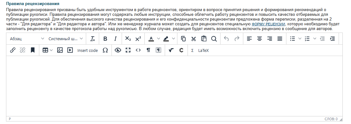351x124 pixels.
Task: Apply superscript formatting
Action: (138, 39)
